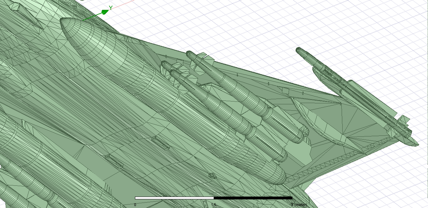Click the Y axis letter label
This screenshot has height=208, width=428.
pyautogui.click(x=111, y=7)
